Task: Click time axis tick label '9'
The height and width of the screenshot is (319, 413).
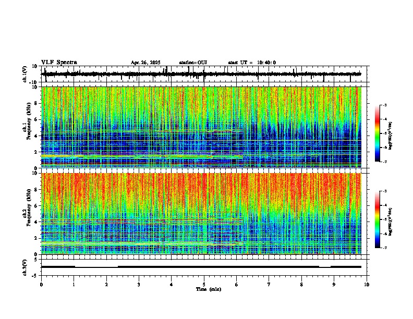Action: (x=334, y=285)
